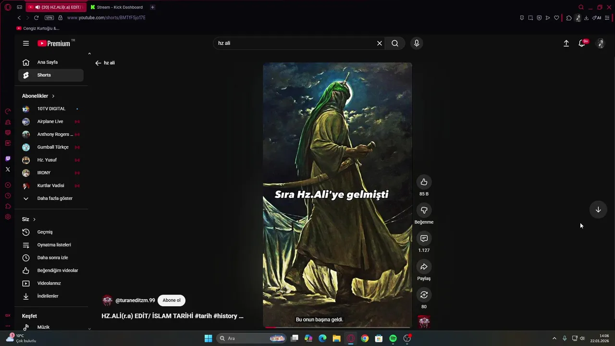Open Airplane Live subscription
Viewport: 615px width, 346px height.
tap(51, 122)
